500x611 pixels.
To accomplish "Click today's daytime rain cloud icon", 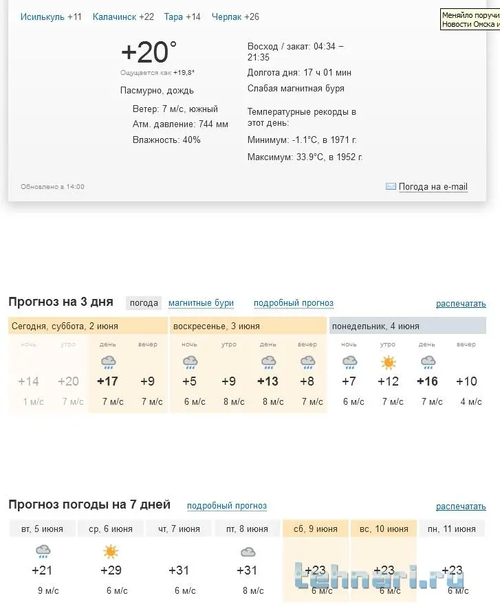I will [108, 362].
